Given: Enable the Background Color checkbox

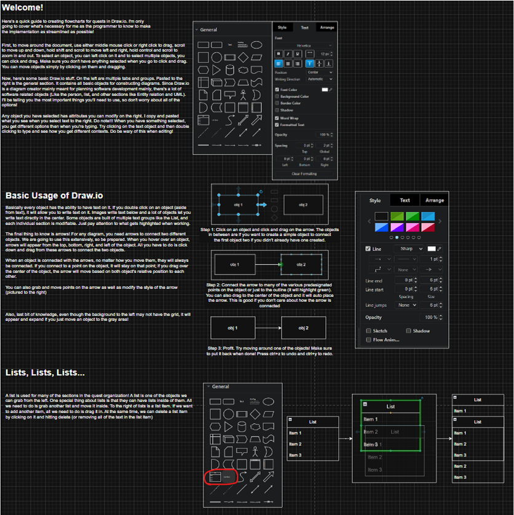Looking at the screenshot, I should [x=277, y=96].
